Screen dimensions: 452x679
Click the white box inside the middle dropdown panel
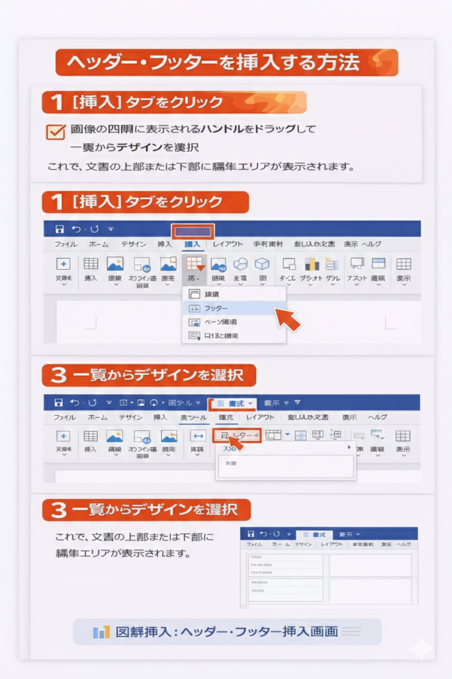(286, 466)
